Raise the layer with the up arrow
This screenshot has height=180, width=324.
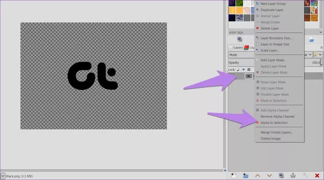257,176
